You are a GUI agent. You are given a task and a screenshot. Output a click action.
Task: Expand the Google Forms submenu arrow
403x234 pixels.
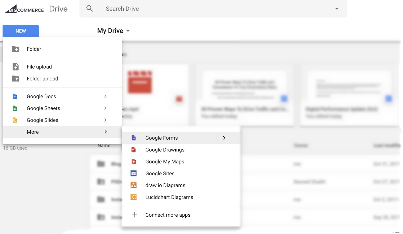tap(224, 138)
